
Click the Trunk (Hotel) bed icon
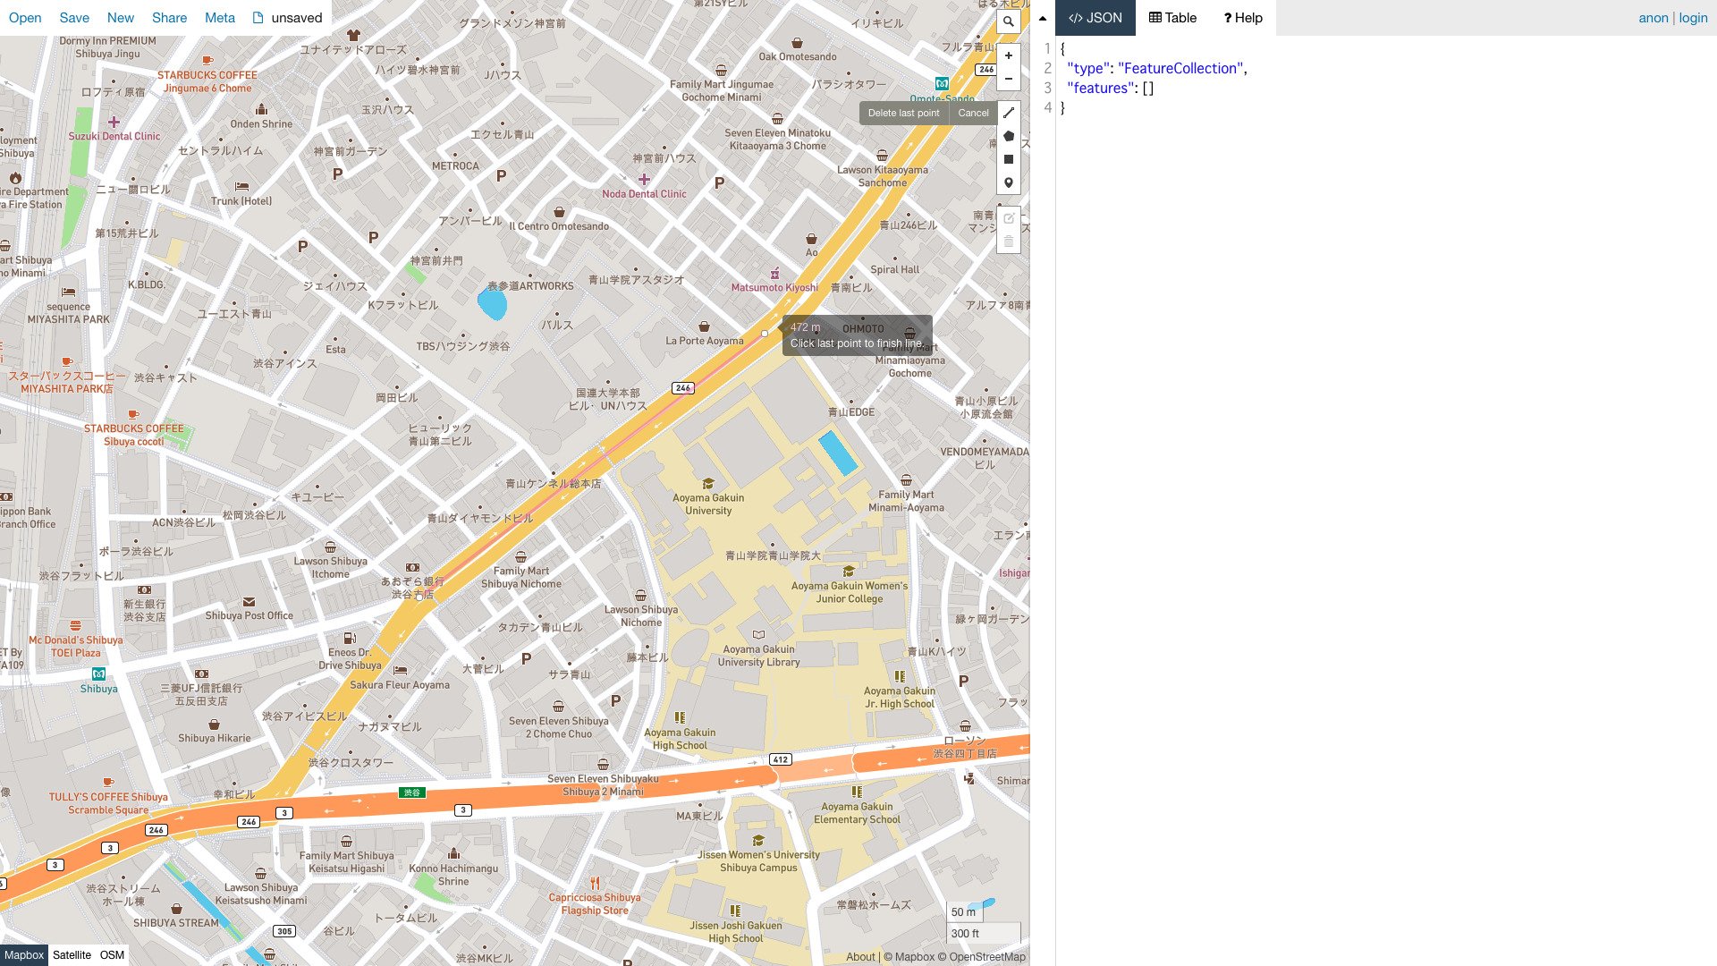coord(241,186)
